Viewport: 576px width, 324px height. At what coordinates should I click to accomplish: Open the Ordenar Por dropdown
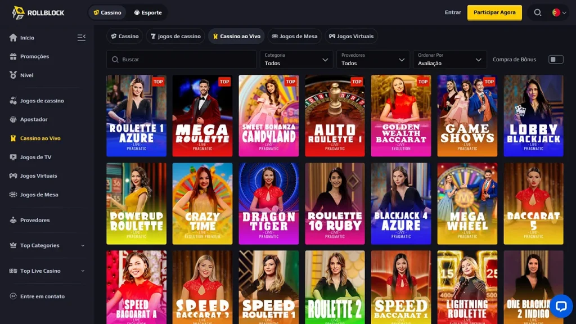[449, 59]
